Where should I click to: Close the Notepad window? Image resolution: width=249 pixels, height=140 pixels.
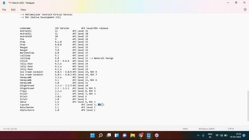[244, 3]
